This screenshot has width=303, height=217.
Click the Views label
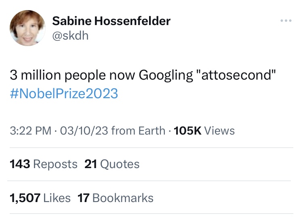[x=219, y=131]
